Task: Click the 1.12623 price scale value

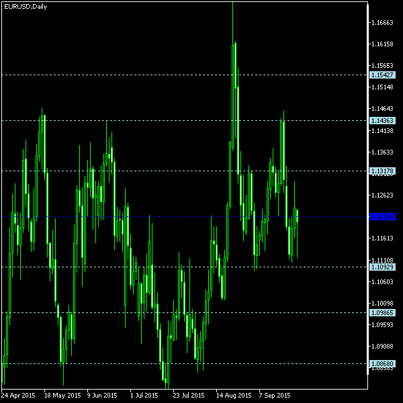Action: tap(382, 195)
